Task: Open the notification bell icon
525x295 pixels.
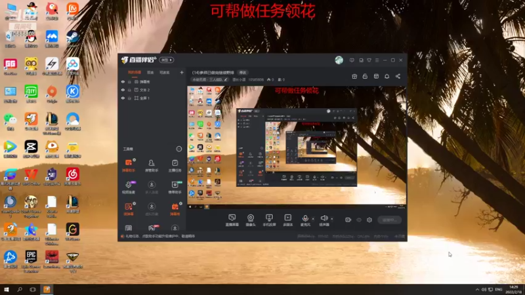Action: (x=387, y=76)
